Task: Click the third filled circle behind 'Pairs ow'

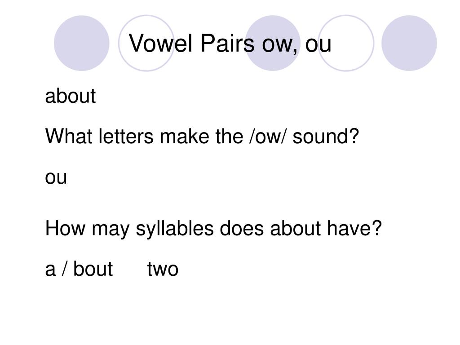Action: (x=273, y=43)
